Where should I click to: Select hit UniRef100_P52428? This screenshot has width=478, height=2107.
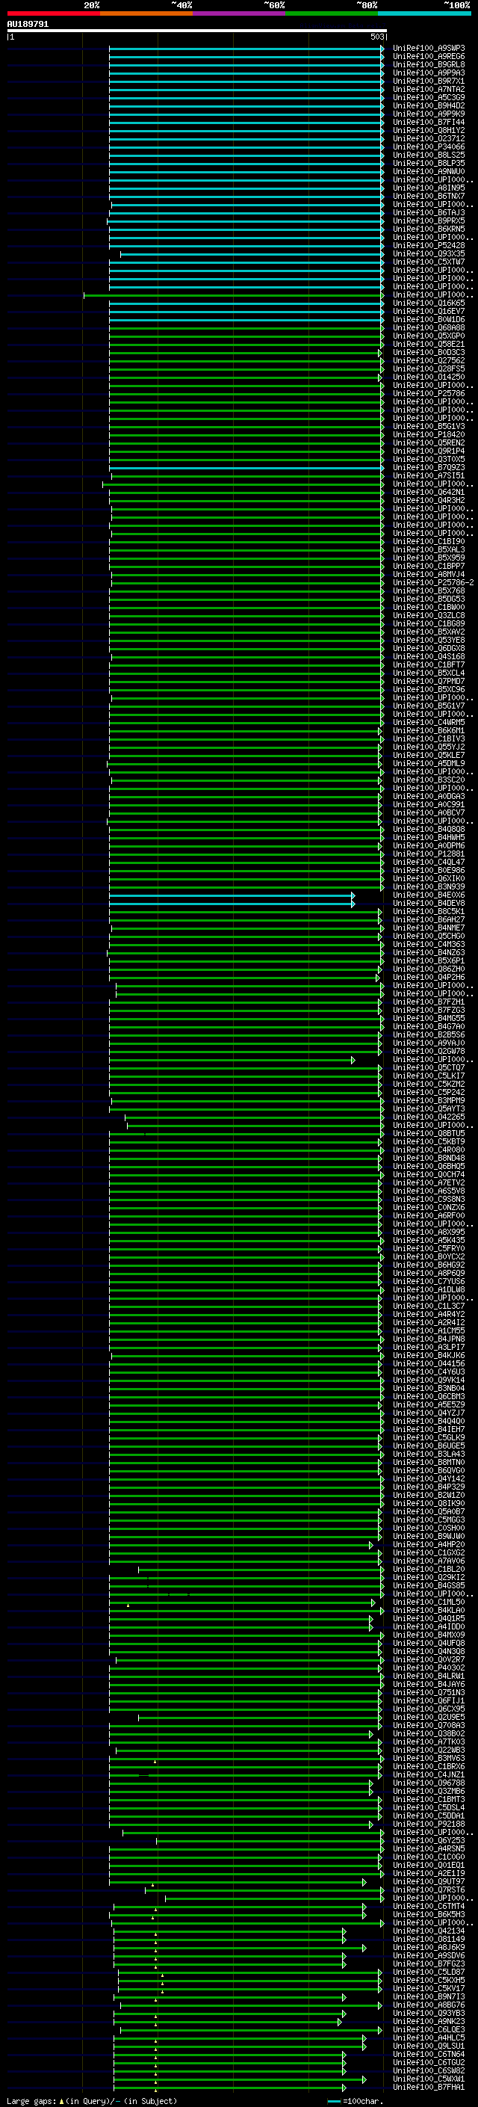click(x=428, y=245)
